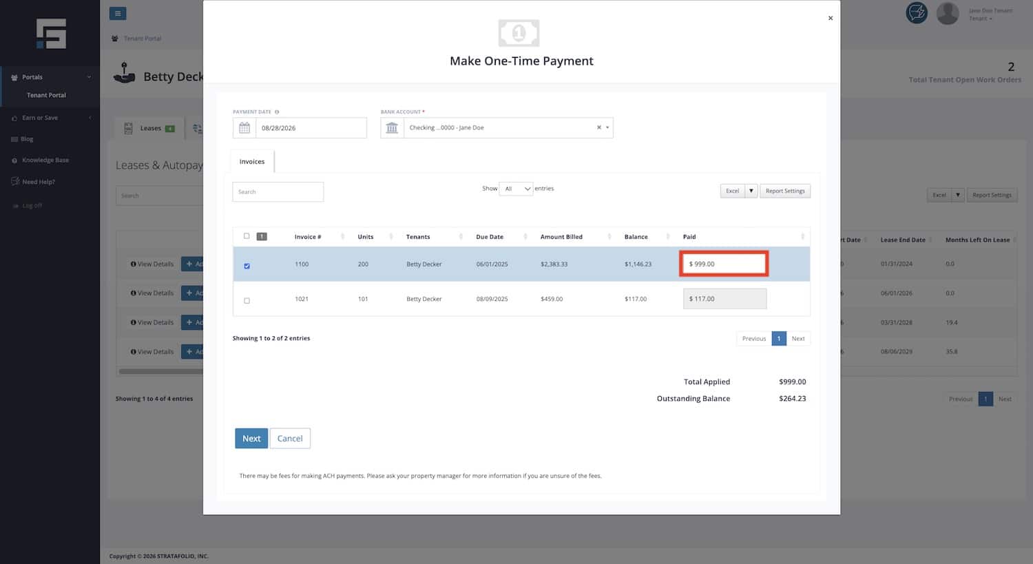Screen dimensions: 1033x564
Task: Open the Show entries dropdown
Action: pos(516,189)
